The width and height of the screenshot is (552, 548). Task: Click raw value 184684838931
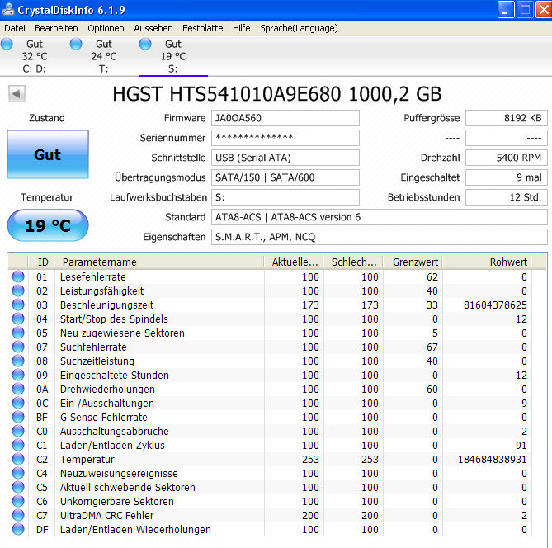492,459
